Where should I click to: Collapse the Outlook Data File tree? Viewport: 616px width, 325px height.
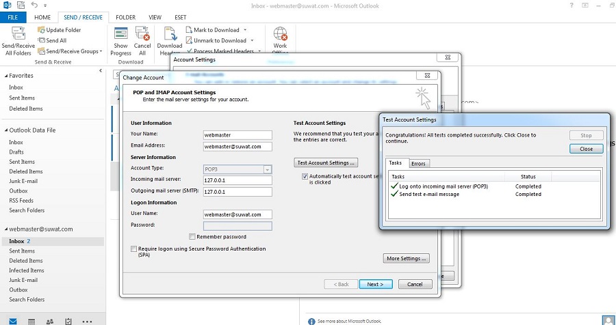(6, 130)
